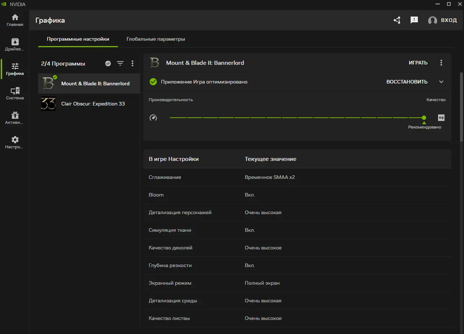This screenshot has height=334, width=464.
Task: Click the optimize-all checkmark icon above program list
Action: point(108,63)
